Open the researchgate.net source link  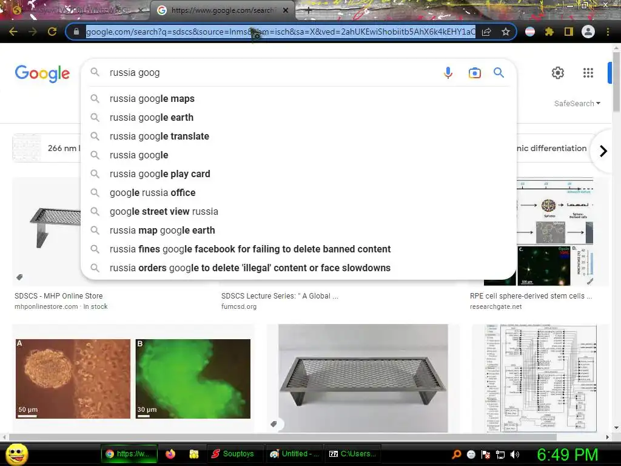[495, 306]
